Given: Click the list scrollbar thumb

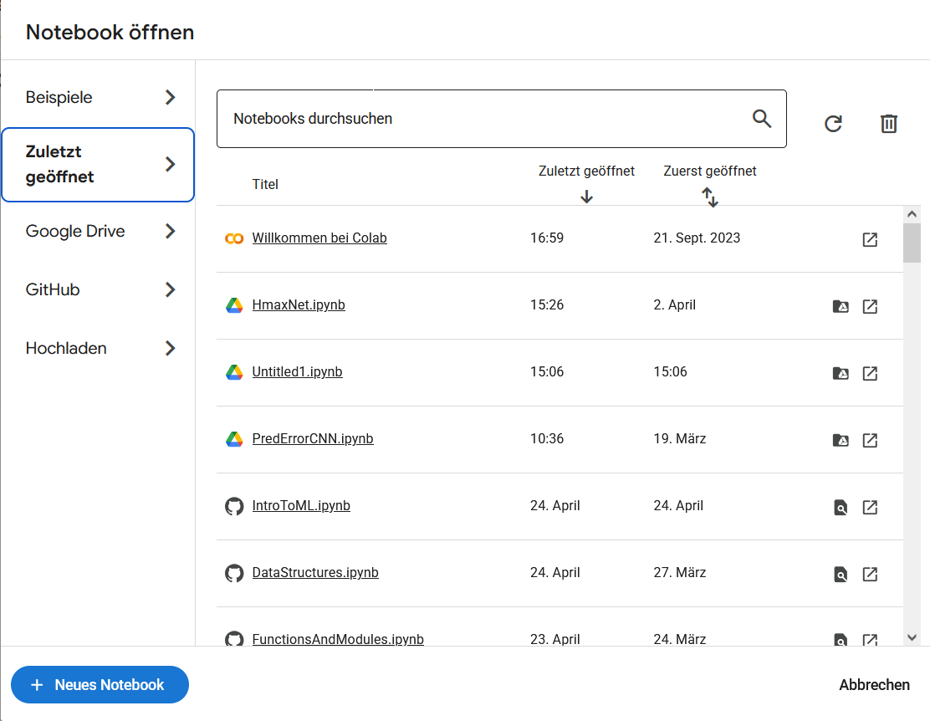Looking at the screenshot, I should (x=912, y=243).
